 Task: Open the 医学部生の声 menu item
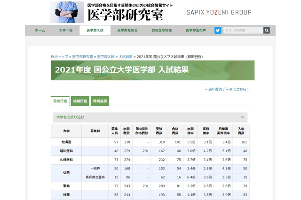point(196,30)
